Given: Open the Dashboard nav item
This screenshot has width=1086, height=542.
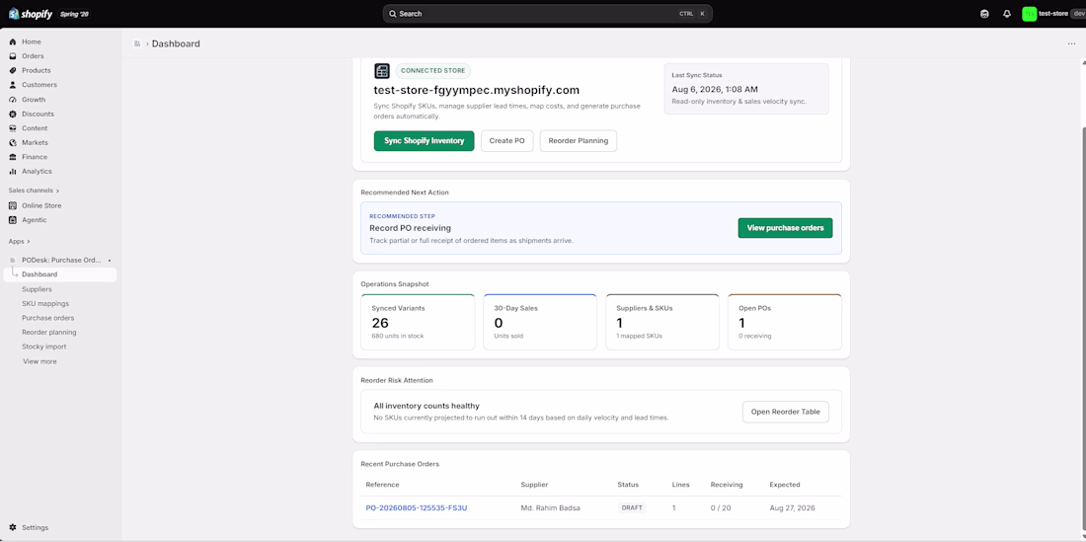Looking at the screenshot, I should pyautogui.click(x=60, y=274).
